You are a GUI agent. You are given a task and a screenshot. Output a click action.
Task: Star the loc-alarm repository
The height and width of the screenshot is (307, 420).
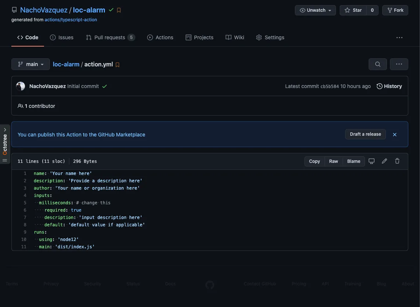click(353, 10)
